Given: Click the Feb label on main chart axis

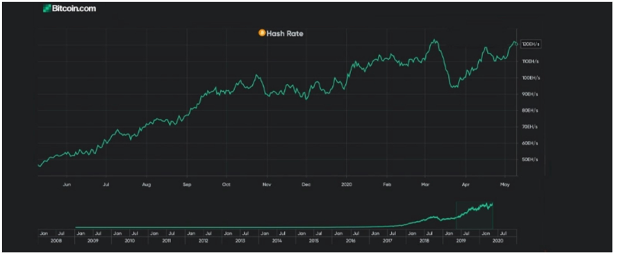Looking at the screenshot, I should pyautogui.click(x=387, y=184).
